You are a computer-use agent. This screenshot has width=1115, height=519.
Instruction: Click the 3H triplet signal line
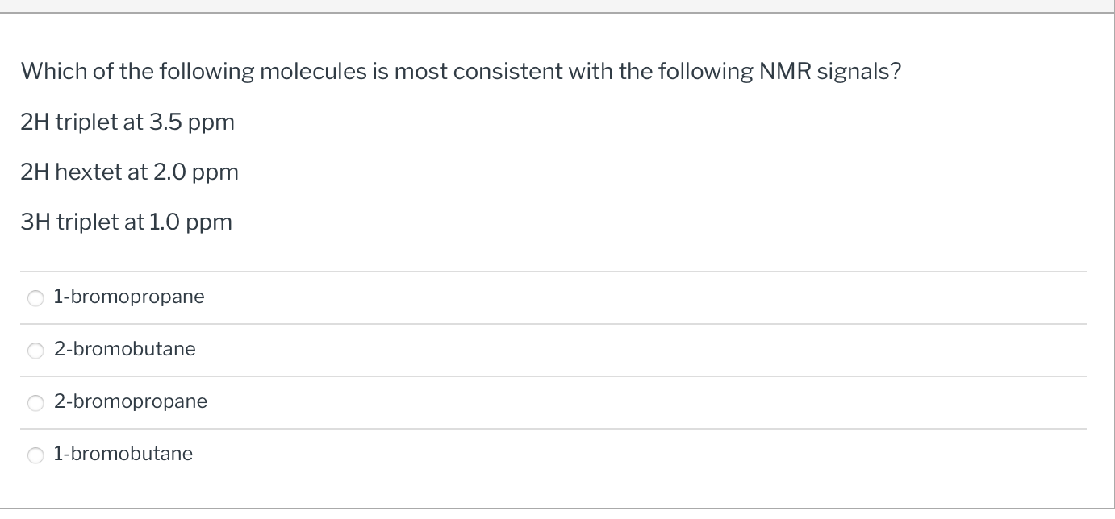(126, 222)
